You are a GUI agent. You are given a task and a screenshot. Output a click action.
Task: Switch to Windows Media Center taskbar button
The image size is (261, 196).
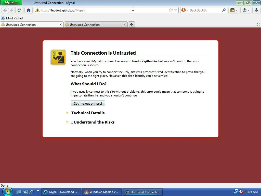[x=102, y=192]
